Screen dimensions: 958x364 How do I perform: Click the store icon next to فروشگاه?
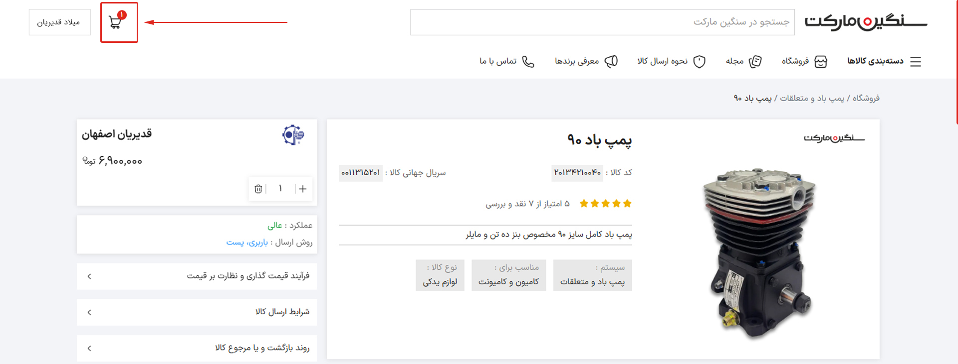(x=821, y=61)
